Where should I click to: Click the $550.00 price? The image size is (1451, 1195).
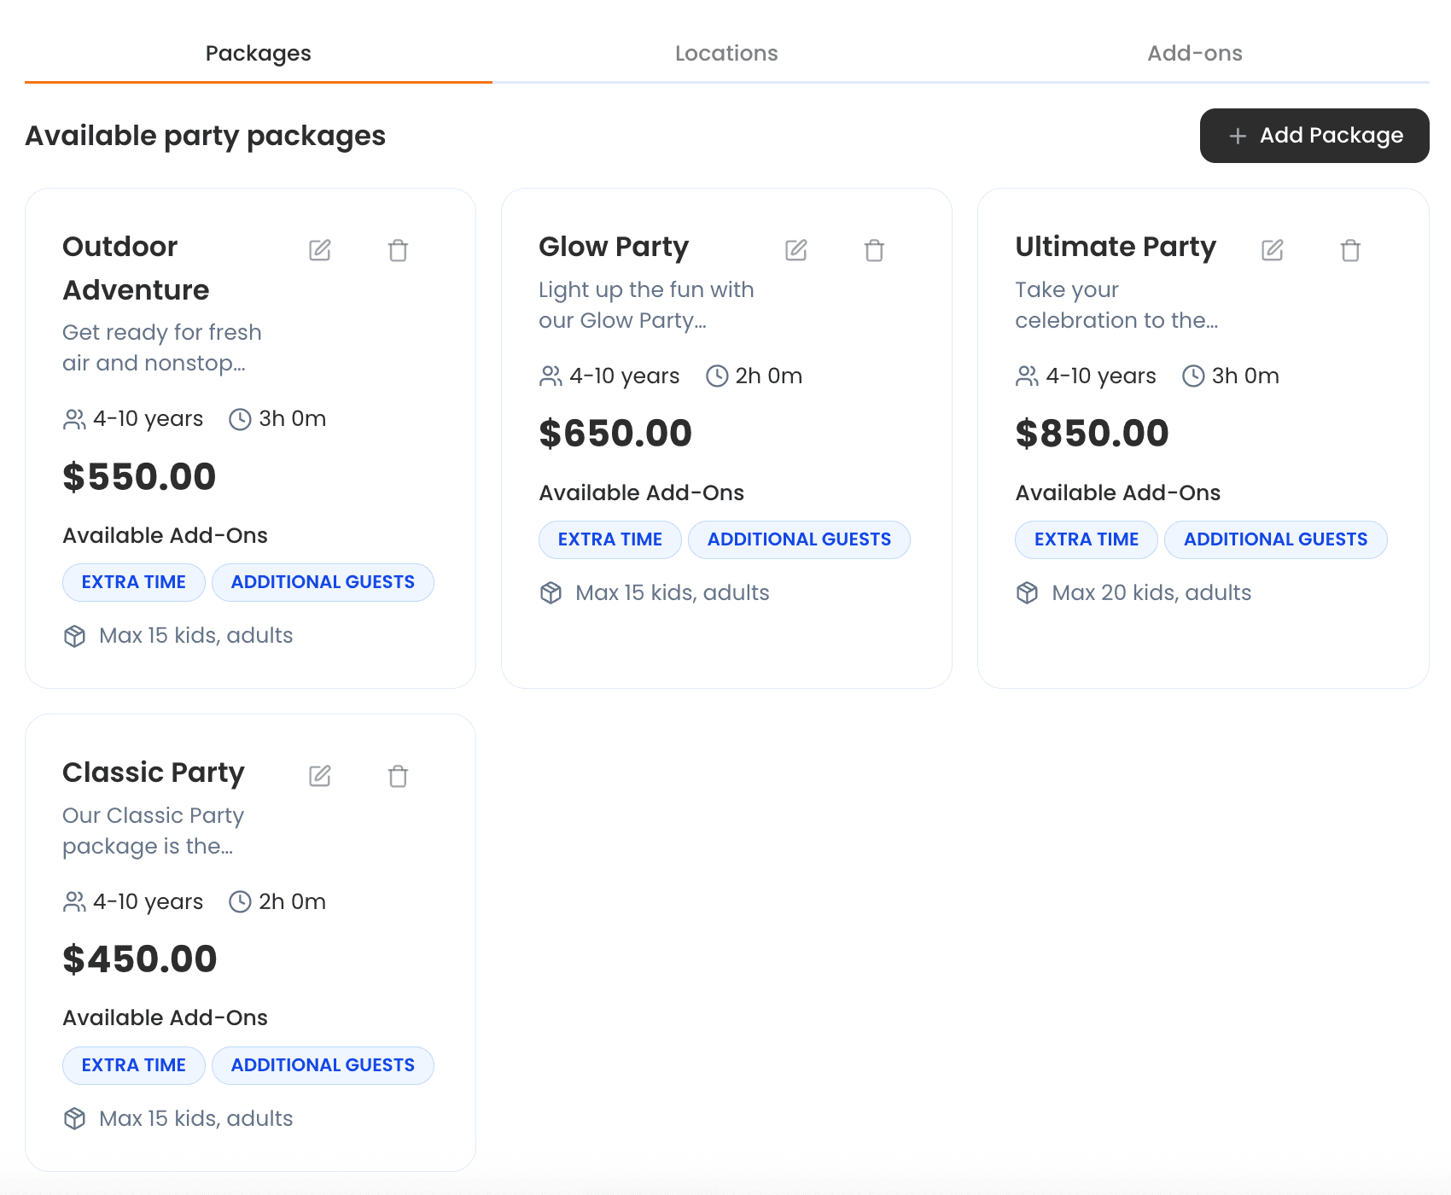(139, 476)
